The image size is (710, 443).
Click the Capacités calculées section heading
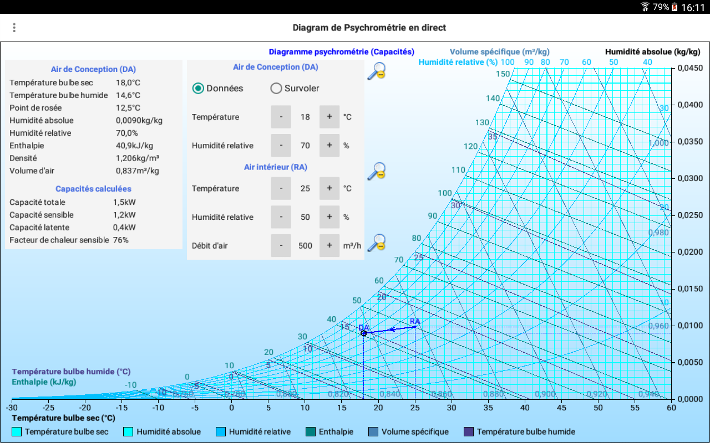93,189
